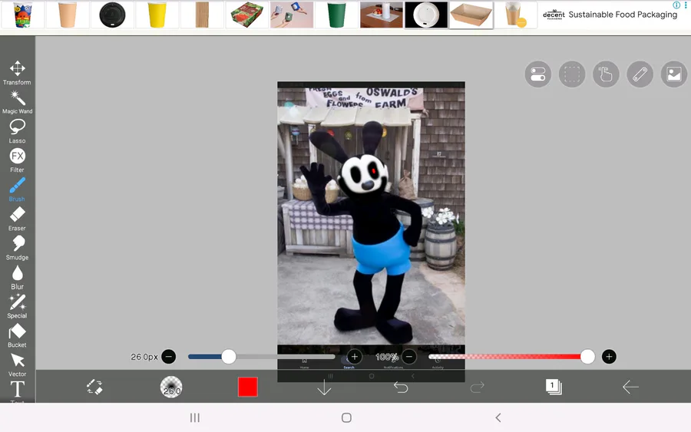
Task: Pick the Smudge tool
Action: pyautogui.click(x=17, y=248)
